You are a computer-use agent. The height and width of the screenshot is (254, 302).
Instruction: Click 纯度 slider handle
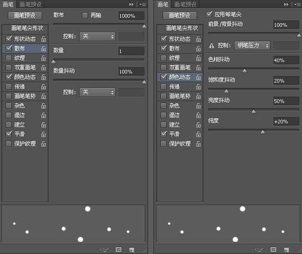coord(262,132)
